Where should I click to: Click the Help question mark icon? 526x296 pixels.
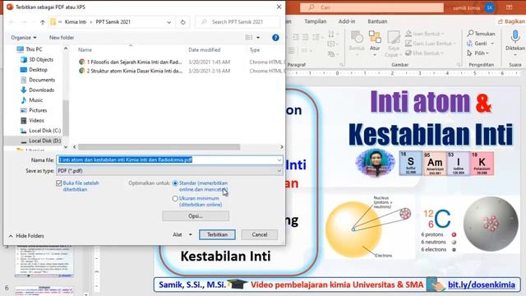point(275,38)
